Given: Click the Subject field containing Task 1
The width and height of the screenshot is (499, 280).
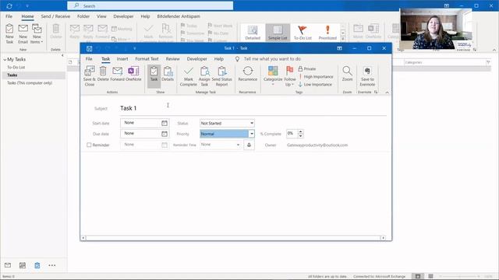Looking at the screenshot, I should 253,108.
